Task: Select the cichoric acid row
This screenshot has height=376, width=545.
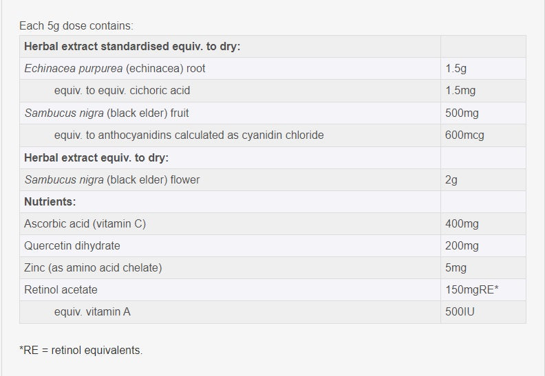Action: click(122, 91)
